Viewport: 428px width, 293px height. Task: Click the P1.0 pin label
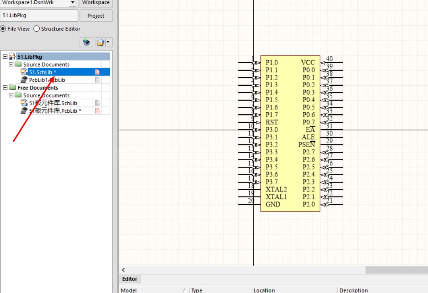(x=271, y=63)
